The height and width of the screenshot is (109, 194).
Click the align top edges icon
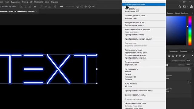pos(42,7)
